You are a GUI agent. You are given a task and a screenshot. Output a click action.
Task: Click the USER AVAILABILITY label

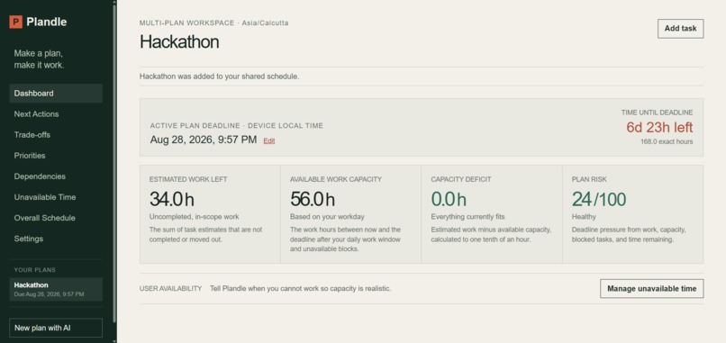point(170,288)
